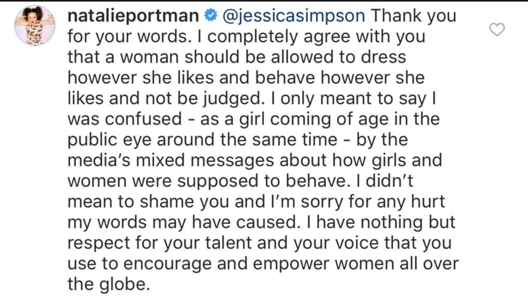Screen dimensions: 528x301
Task: Like the comment with the heart icon
Action: pos(497,30)
